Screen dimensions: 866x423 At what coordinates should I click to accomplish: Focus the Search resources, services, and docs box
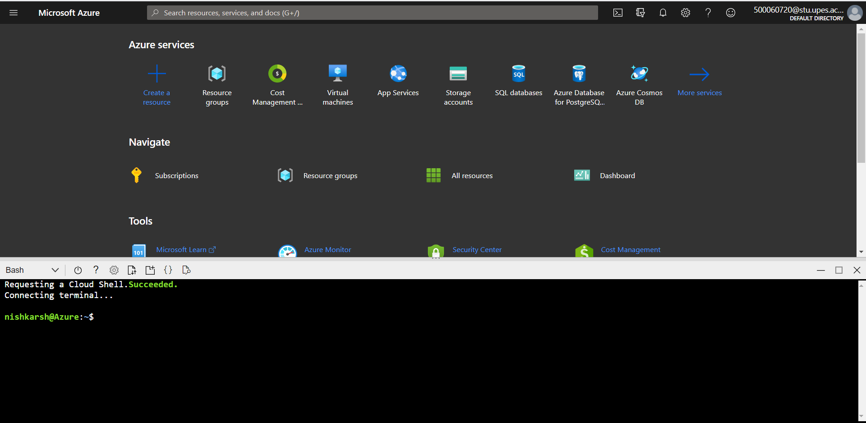tap(372, 13)
